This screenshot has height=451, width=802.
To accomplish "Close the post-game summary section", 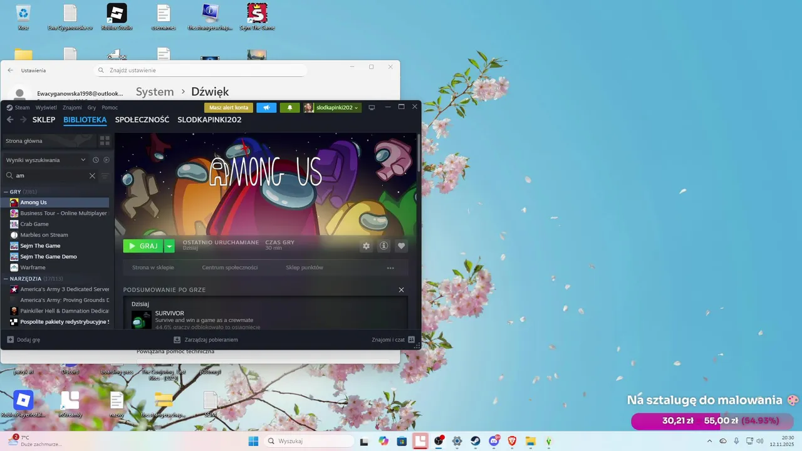I will click(x=402, y=290).
